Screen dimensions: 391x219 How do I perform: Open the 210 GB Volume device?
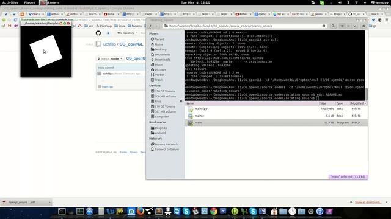click(163, 106)
